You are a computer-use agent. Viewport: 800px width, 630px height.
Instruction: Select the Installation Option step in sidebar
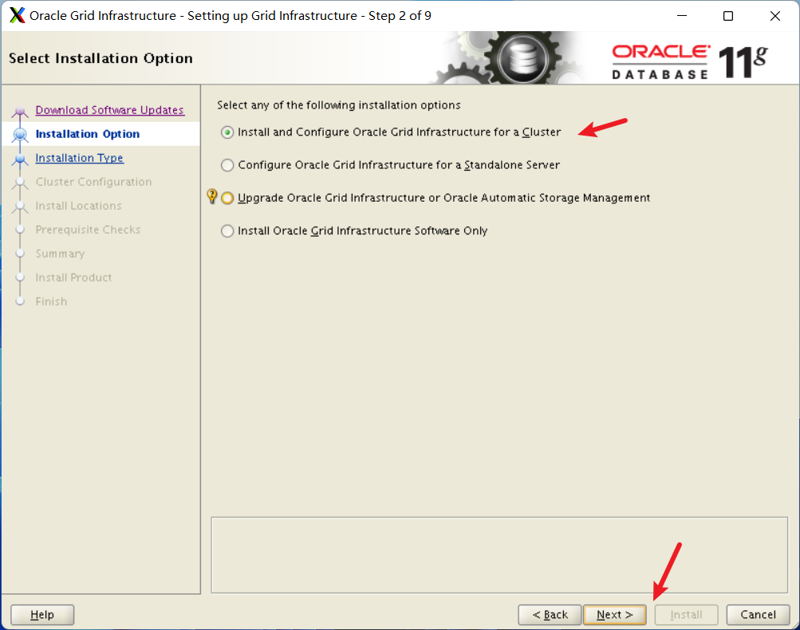pyautogui.click(x=87, y=134)
